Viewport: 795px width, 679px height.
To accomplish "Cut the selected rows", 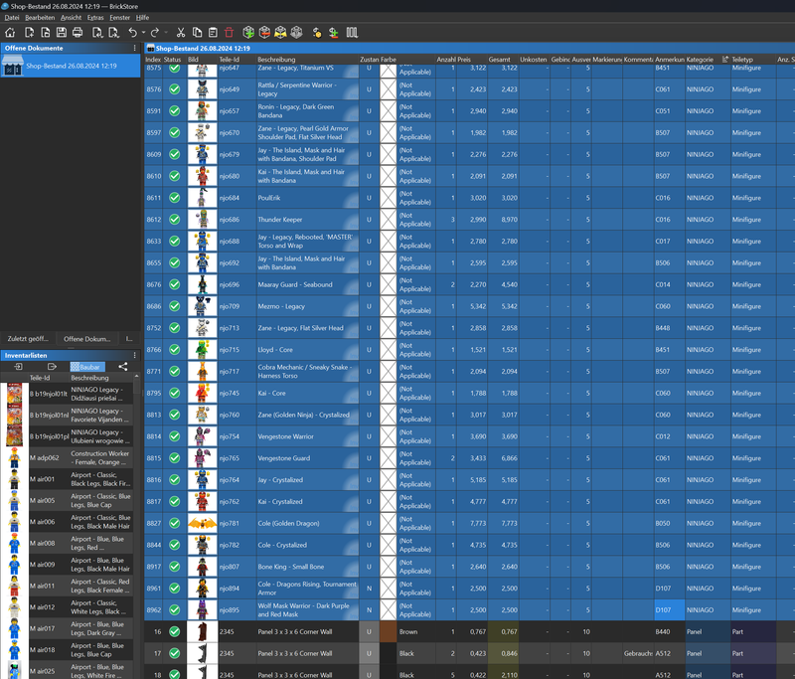I will click(x=181, y=33).
